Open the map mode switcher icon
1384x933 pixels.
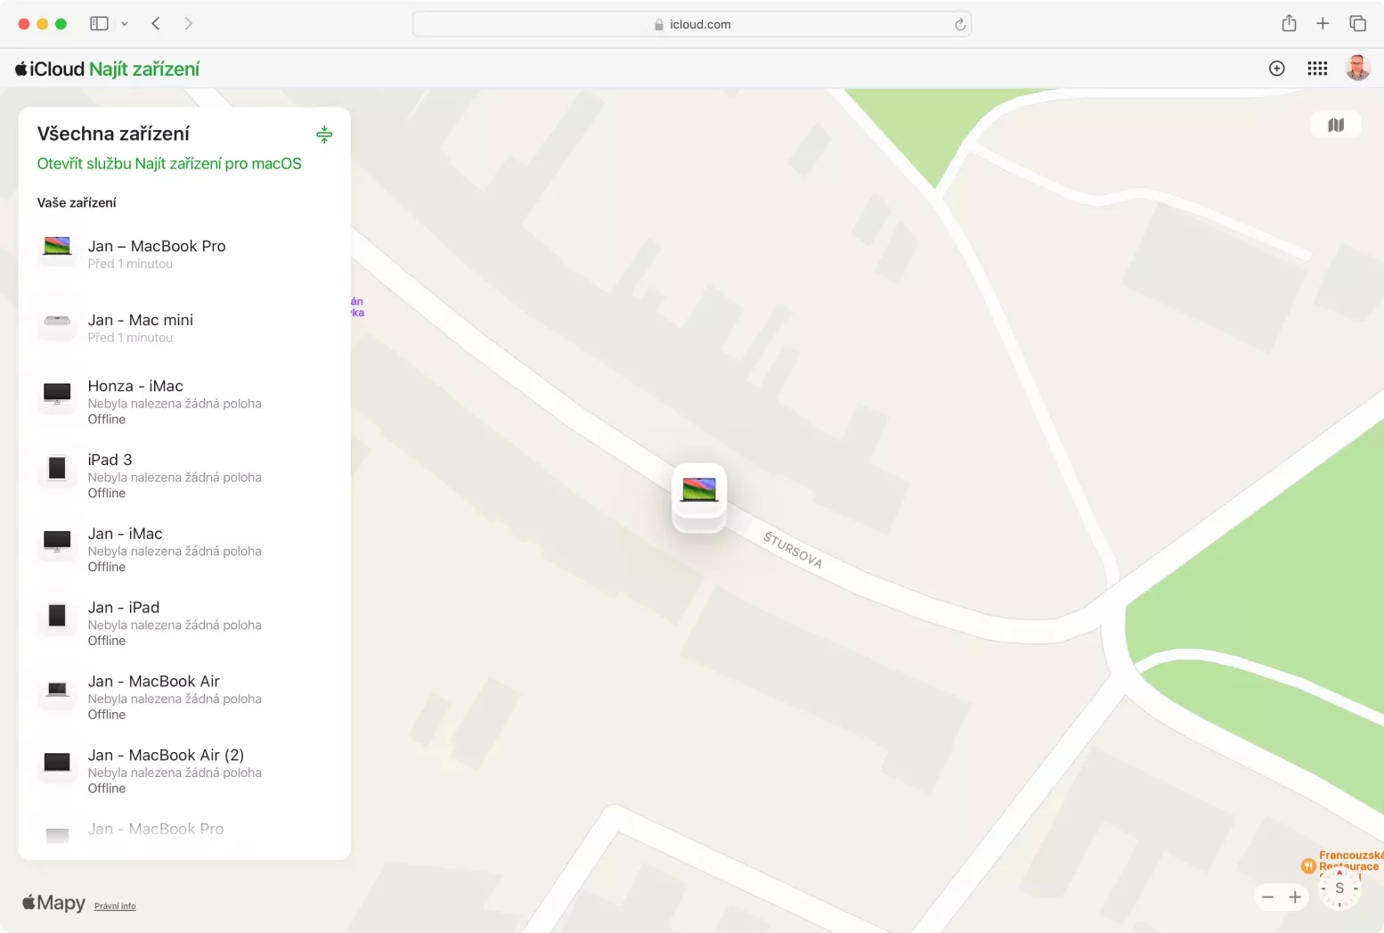tap(1335, 126)
